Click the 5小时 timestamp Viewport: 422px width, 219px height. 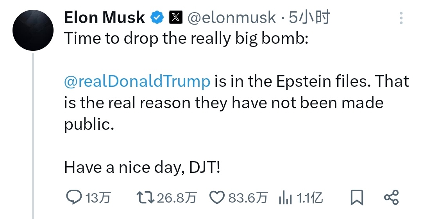coord(309,18)
